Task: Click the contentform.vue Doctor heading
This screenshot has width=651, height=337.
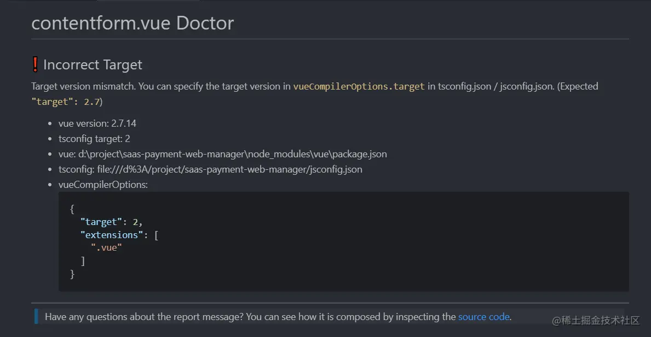Action: 132,23
